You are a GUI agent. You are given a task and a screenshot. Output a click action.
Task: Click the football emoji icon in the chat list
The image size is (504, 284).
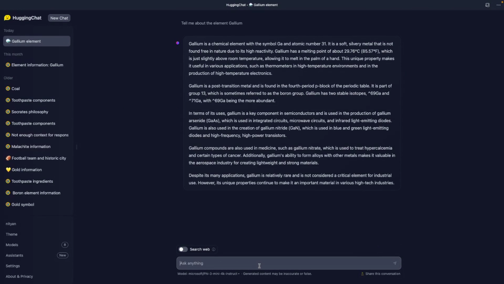tap(8, 158)
